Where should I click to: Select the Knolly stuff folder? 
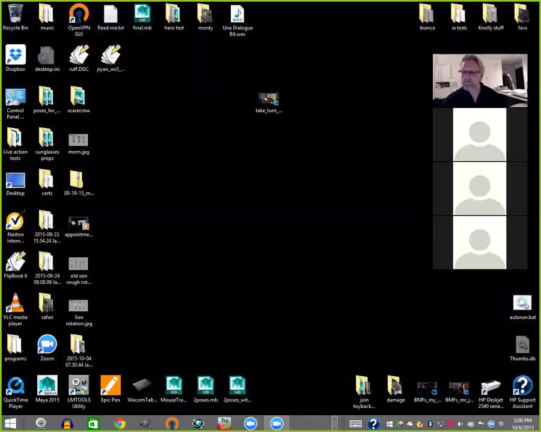point(491,17)
